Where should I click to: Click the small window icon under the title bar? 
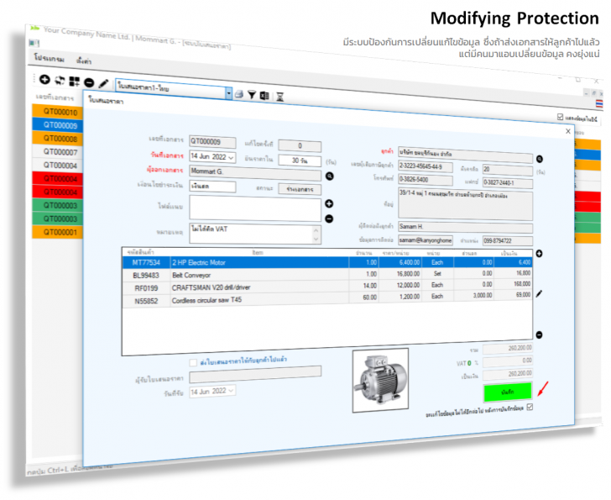(x=34, y=43)
